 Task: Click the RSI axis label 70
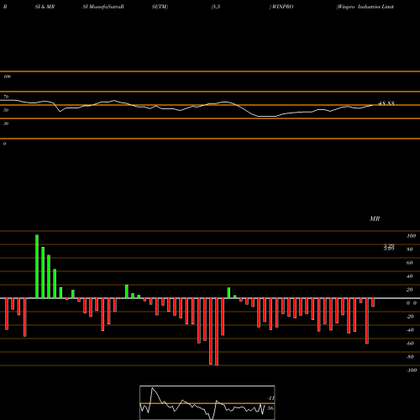6,97
